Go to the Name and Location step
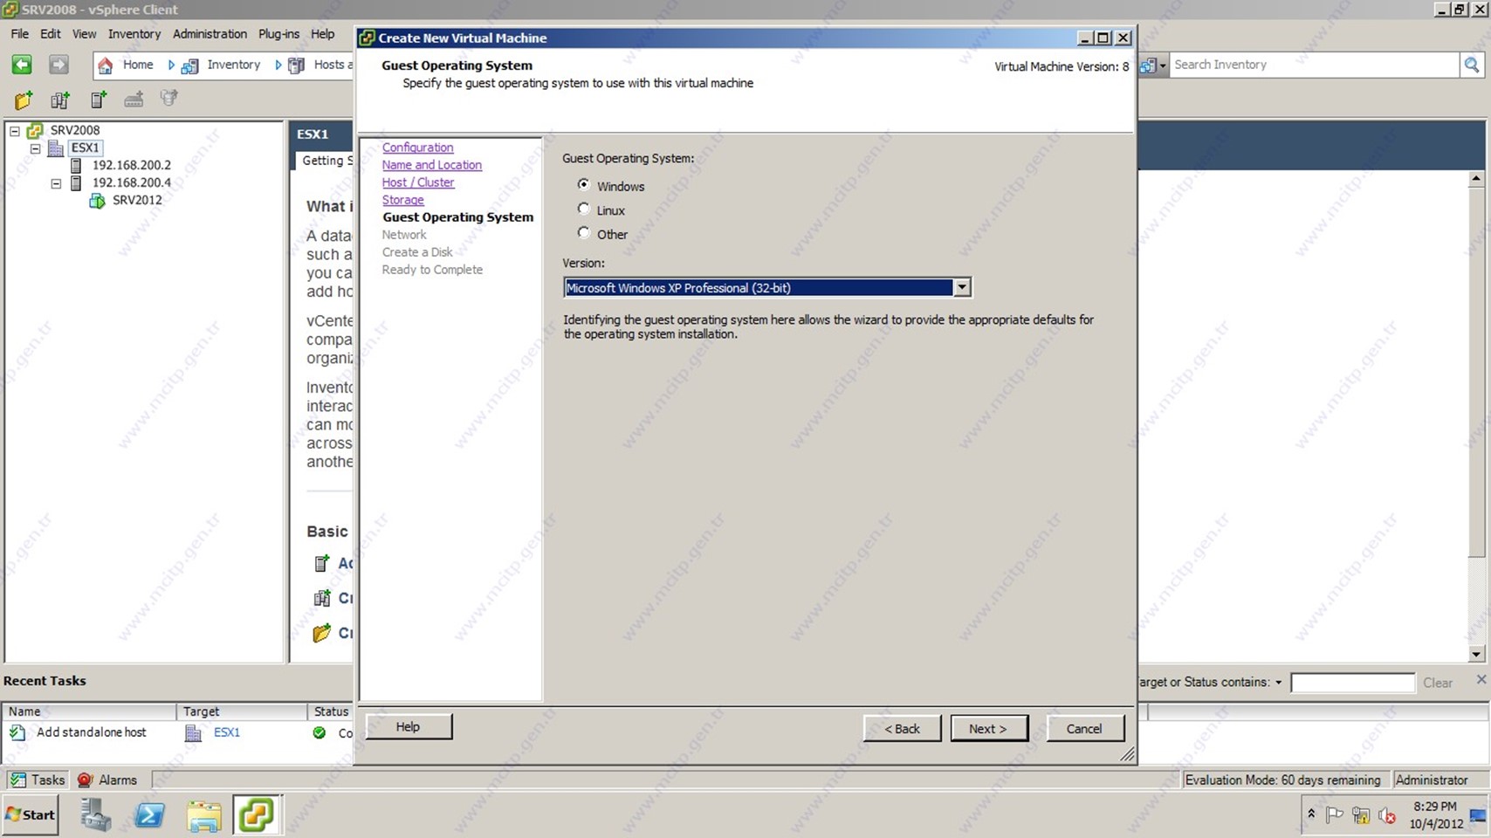 tap(431, 165)
